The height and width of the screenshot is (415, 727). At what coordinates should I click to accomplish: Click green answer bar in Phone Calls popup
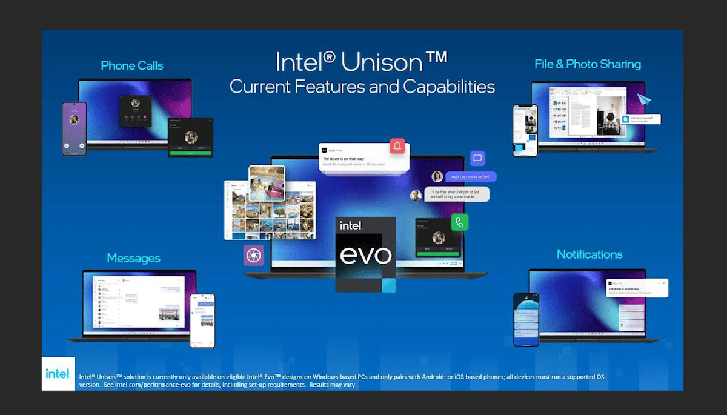[x=190, y=153]
